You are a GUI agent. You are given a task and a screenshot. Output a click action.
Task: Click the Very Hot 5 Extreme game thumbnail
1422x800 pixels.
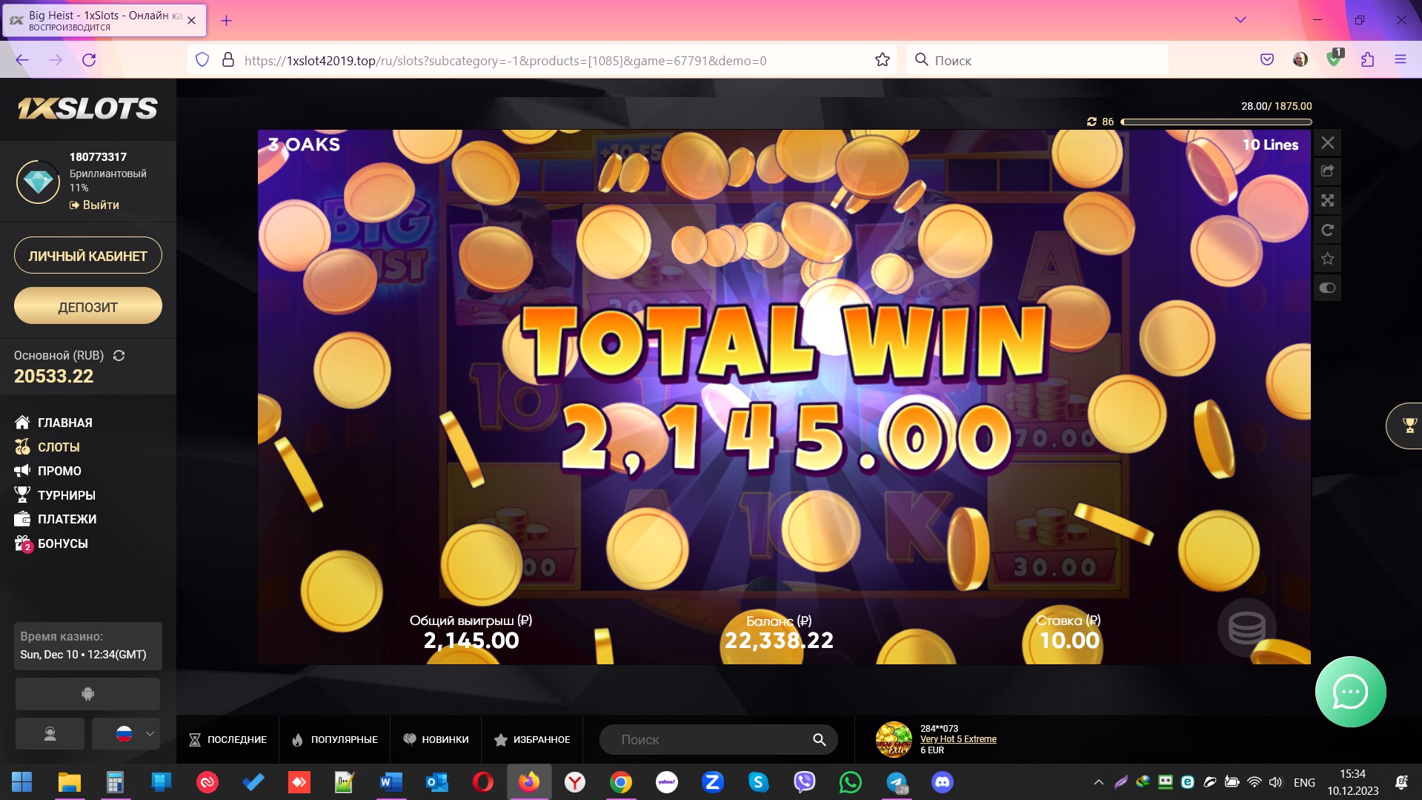coord(894,739)
